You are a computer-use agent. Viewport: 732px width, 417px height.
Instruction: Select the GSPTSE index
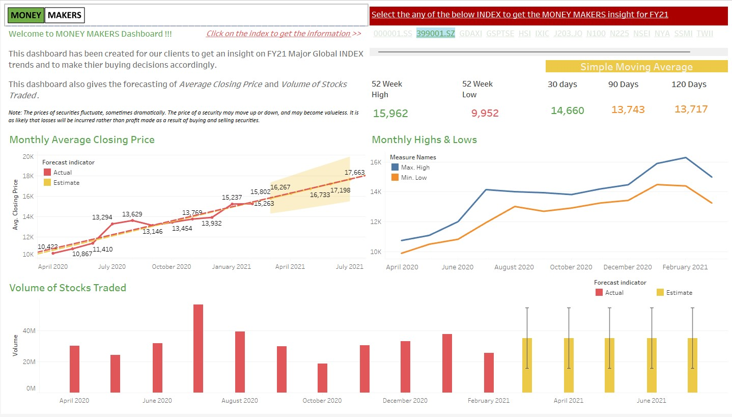[500, 34]
